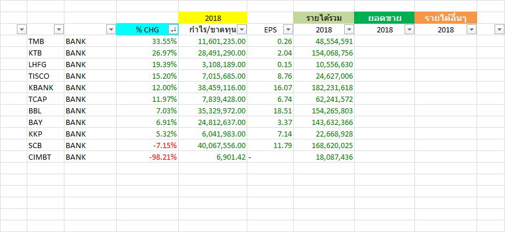Open the % CHG sorted filter dropdown
505x232 pixels.
[x=173, y=30]
